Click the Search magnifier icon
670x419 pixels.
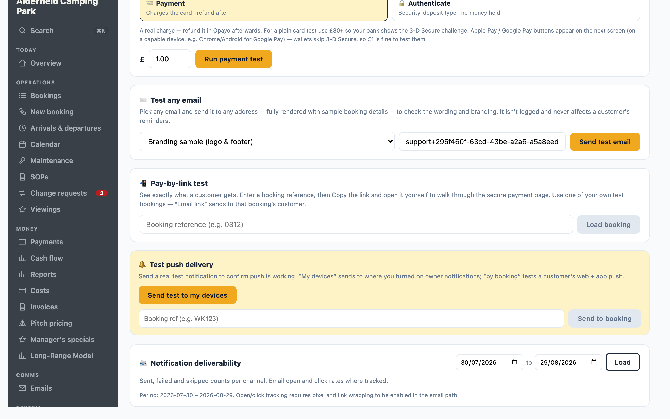(22, 30)
